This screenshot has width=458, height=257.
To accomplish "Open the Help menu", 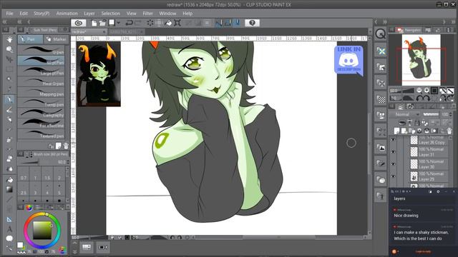I will coord(187,14).
